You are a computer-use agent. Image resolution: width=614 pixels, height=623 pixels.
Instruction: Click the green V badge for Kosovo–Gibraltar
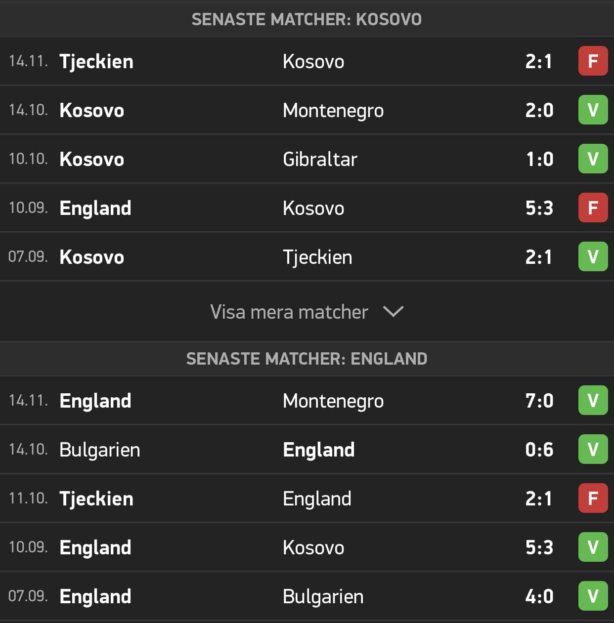click(593, 159)
